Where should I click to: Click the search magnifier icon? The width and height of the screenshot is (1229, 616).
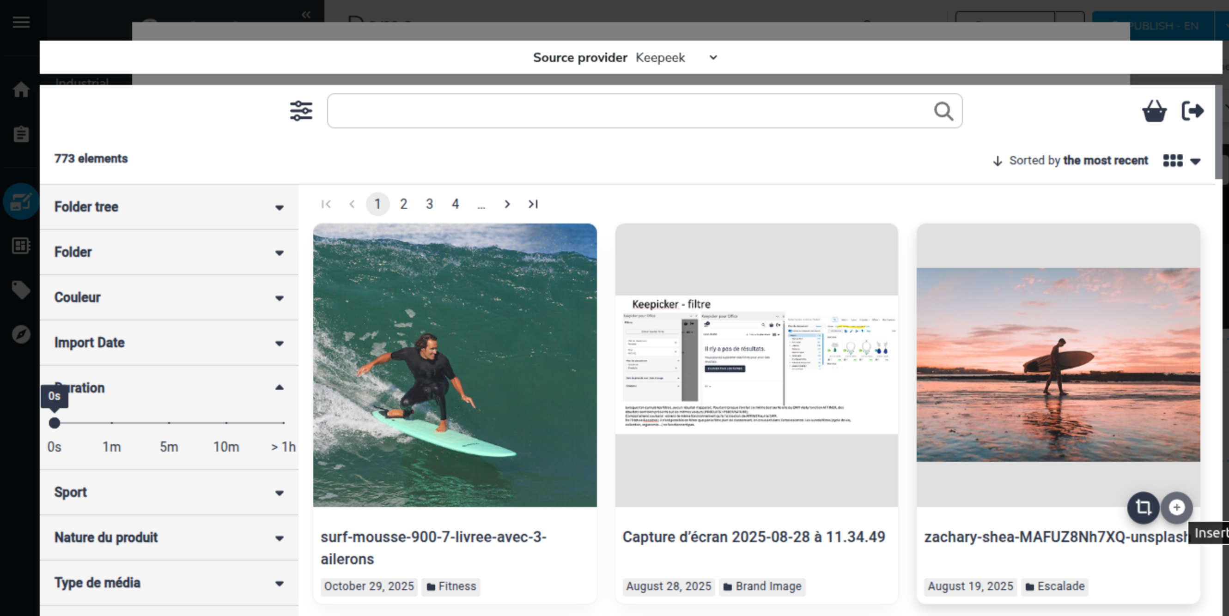point(943,112)
